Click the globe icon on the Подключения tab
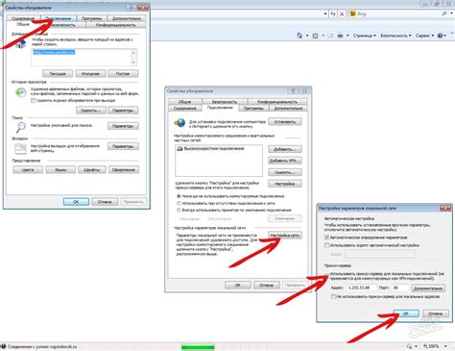This screenshot has height=351, width=455. click(180, 122)
